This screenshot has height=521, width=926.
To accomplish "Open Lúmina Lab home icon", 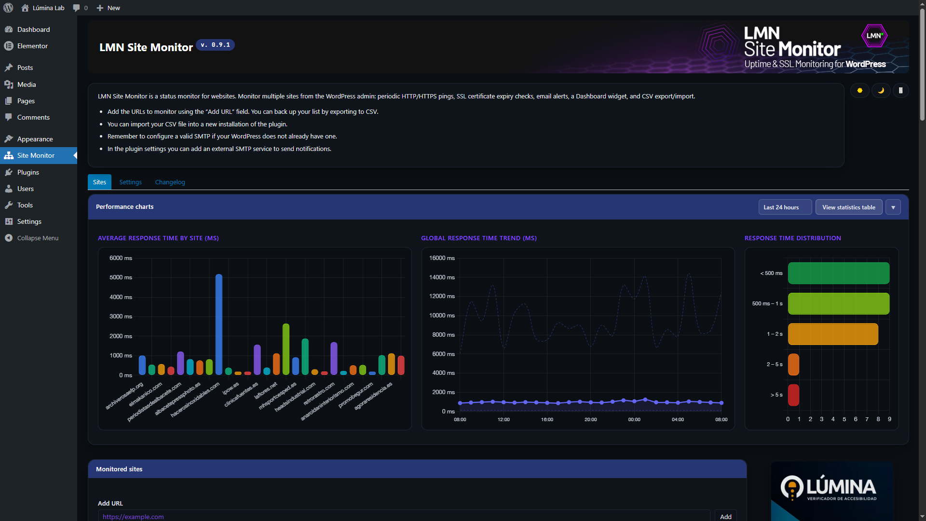I will tap(25, 8).
